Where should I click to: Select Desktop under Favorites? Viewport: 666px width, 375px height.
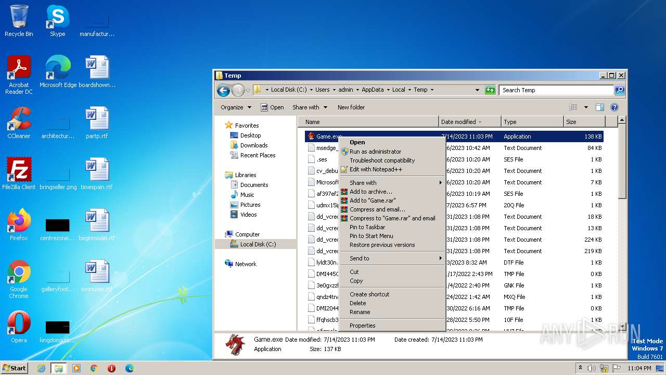(250, 135)
